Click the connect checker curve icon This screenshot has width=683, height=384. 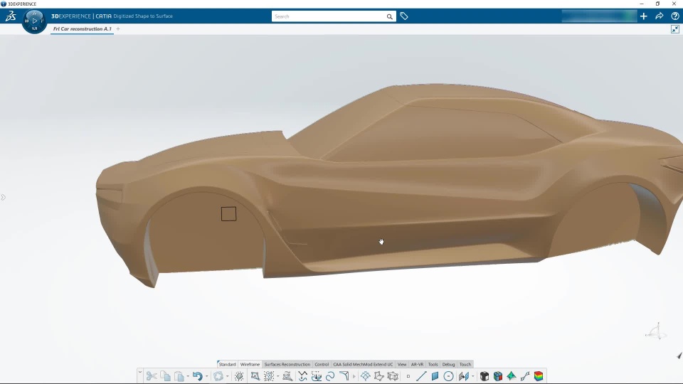coord(525,376)
